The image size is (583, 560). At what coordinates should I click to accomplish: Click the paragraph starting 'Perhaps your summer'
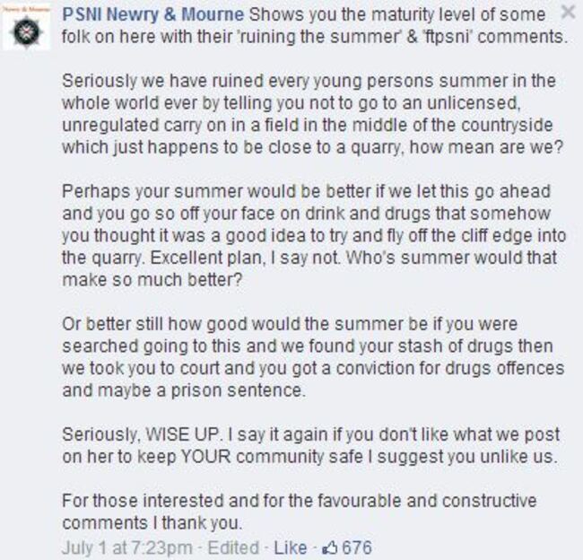click(314, 235)
